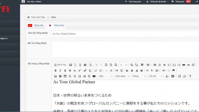Toggle block quote formatting

[116, 71]
